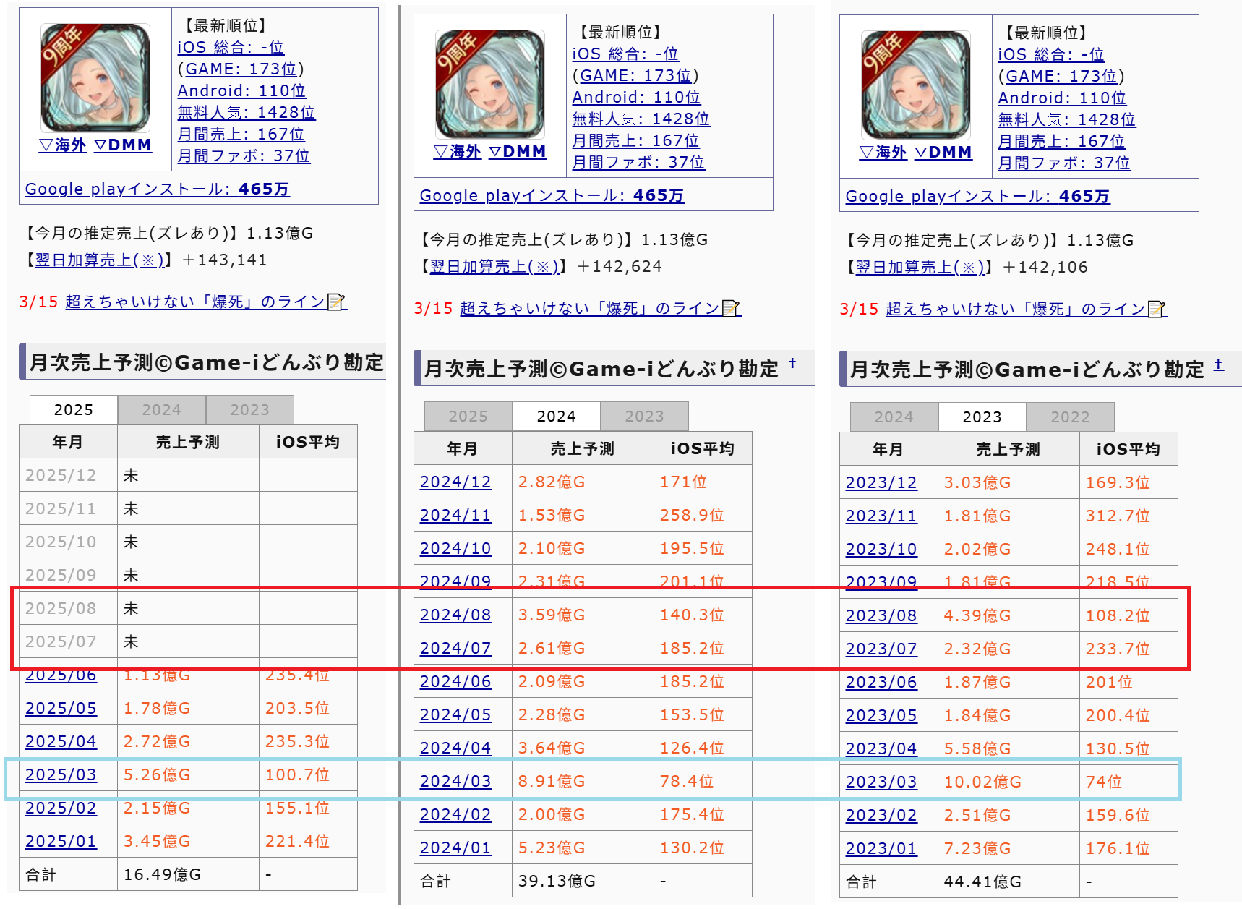The height and width of the screenshot is (909, 1242).
Task: Open the 2024/12 month link
Action: [x=455, y=482]
